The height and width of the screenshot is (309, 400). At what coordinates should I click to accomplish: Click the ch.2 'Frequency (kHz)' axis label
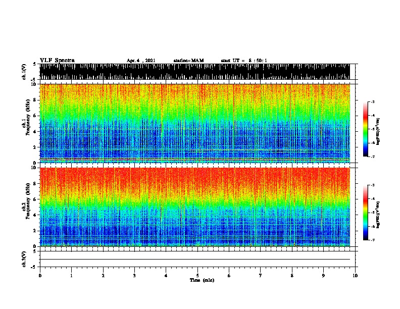(x=28, y=201)
